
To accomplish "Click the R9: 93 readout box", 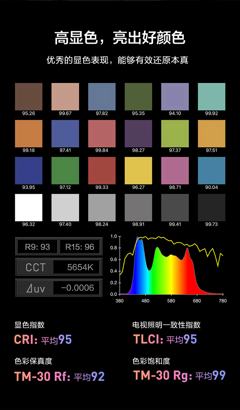I will coord(37,247).
